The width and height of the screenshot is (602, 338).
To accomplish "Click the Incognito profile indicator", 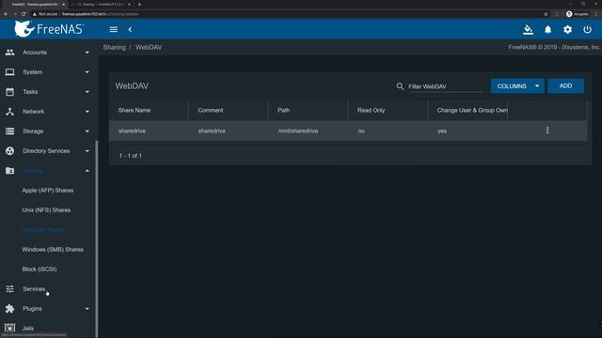I will [x=578, y=14].
